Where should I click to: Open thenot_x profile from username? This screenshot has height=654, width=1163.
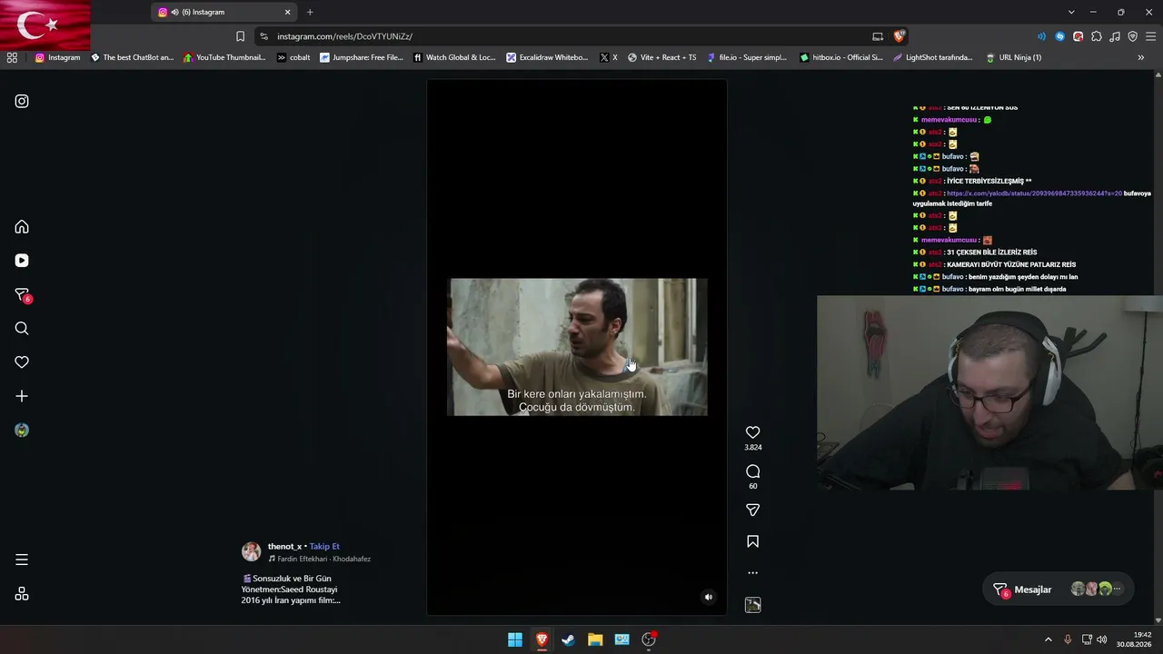tap(284, 547)
